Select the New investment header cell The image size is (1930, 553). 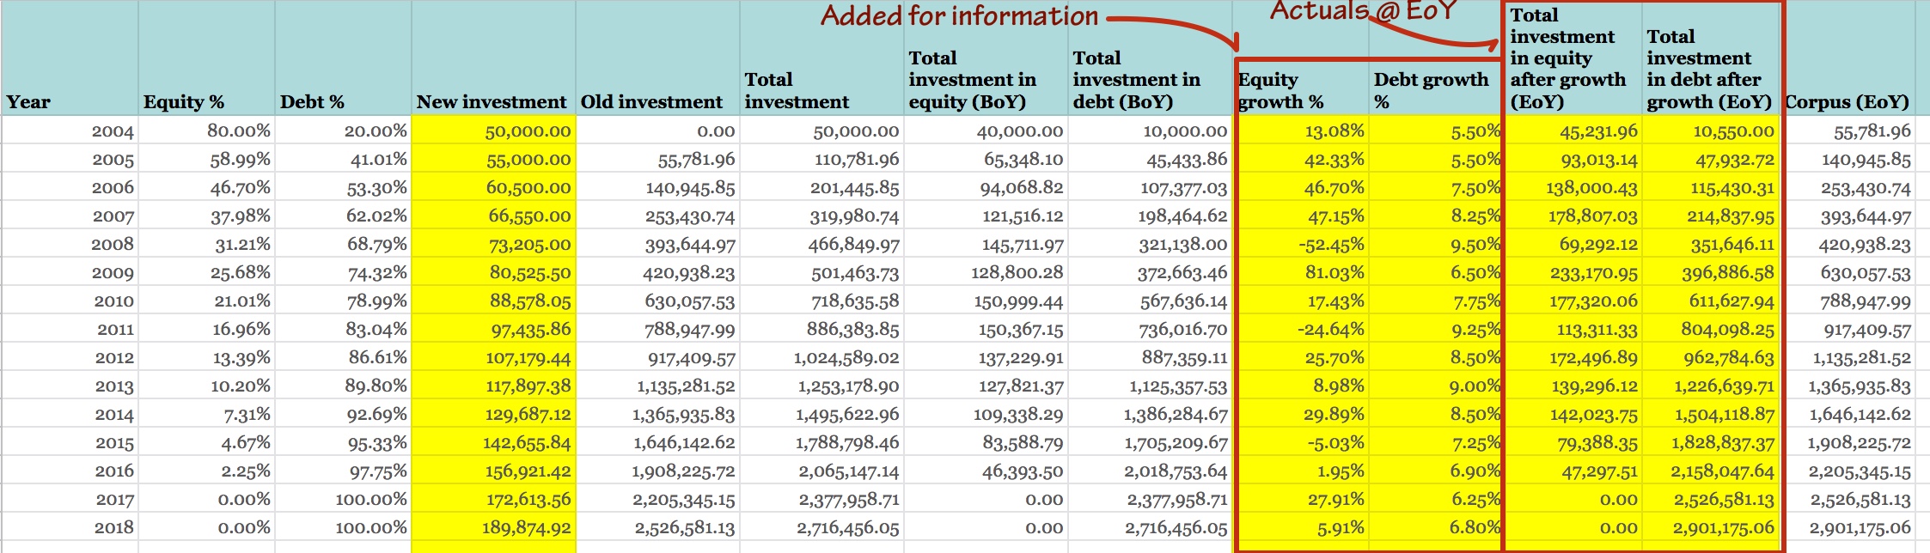(493, 58)
